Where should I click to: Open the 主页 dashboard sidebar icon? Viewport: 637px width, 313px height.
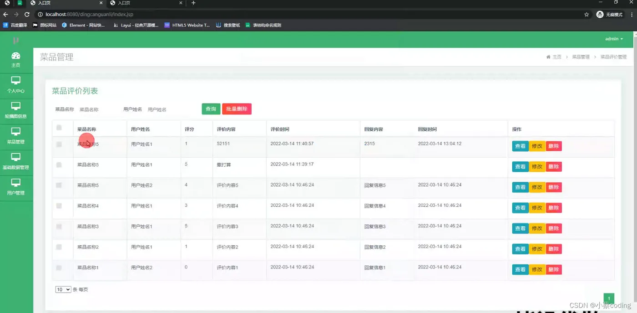16,56
